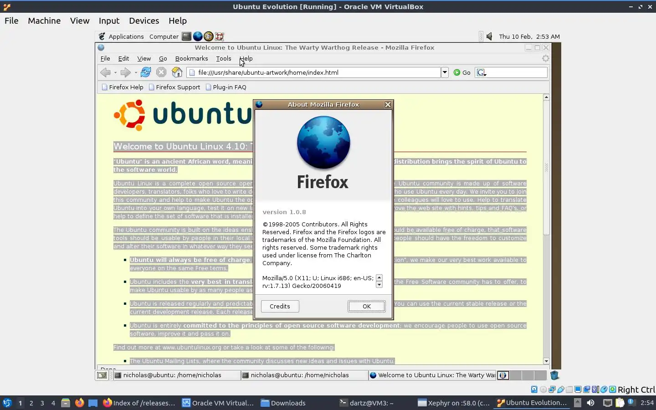Close the About Mozilla Firefox dialog
This screenshot has width=656, height=410.
click(388, 104)
